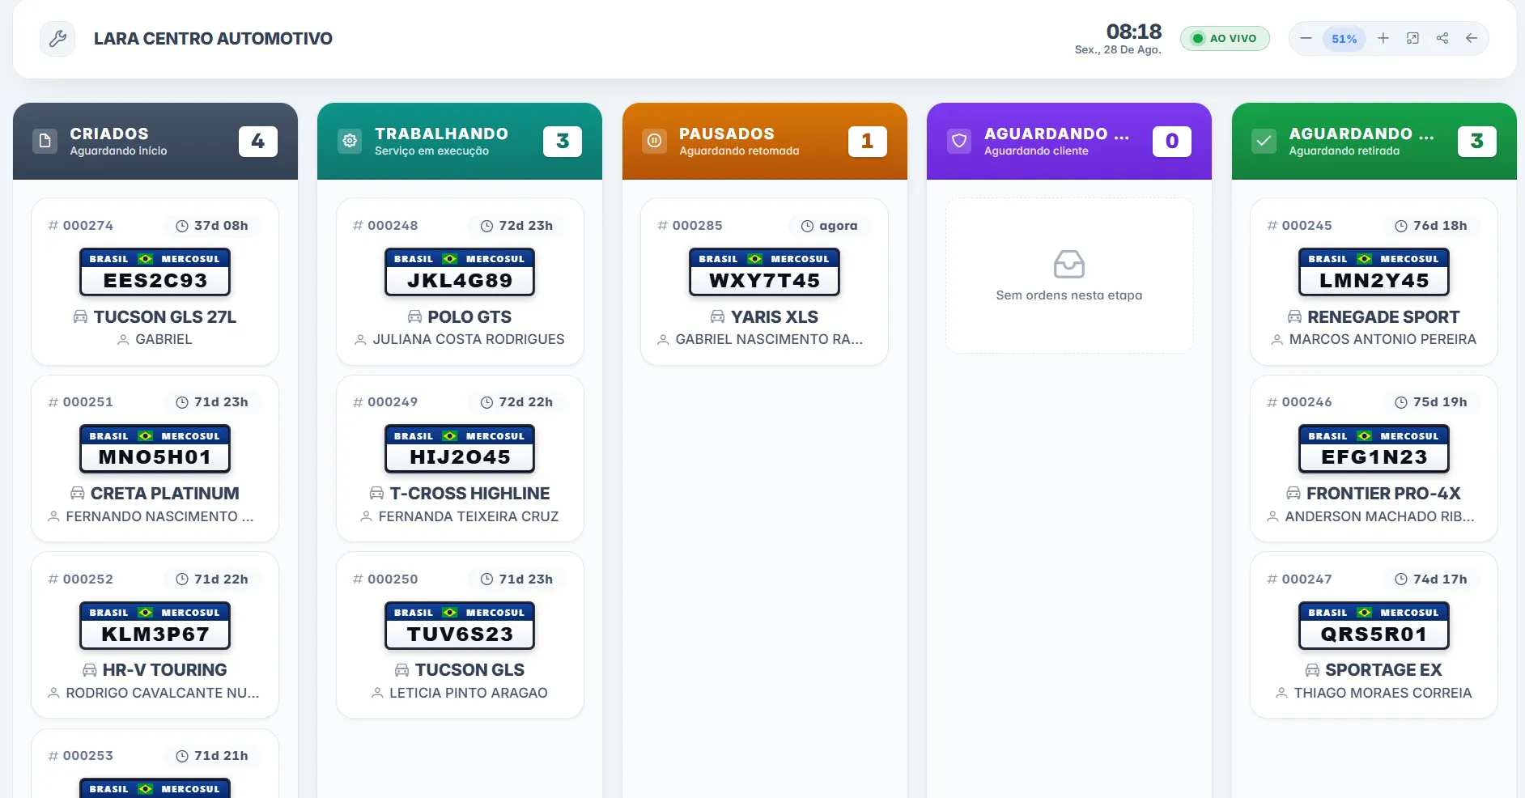Click customer FERNANDA TEIXEIRA CRUZ
The image size is (1525, 798).
[x=469, y=516]
